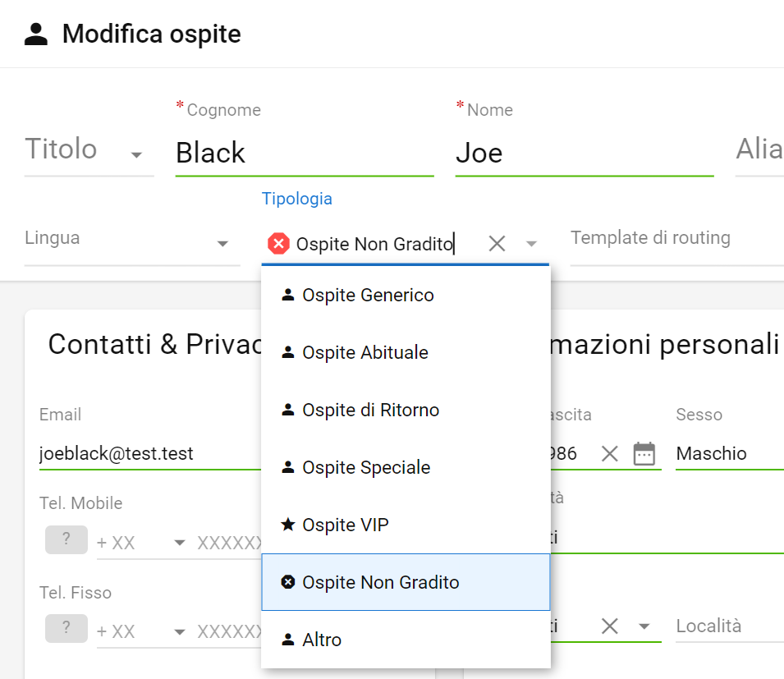
Task: Click the Tel. Fisso country flag placeholder
Action: [x=66, y=628]
